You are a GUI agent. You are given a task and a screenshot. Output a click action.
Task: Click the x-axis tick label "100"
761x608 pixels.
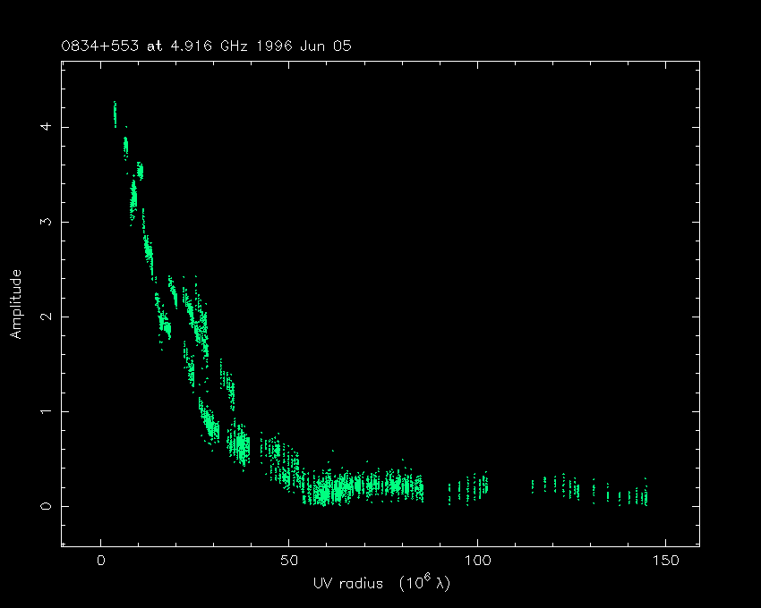477,561
